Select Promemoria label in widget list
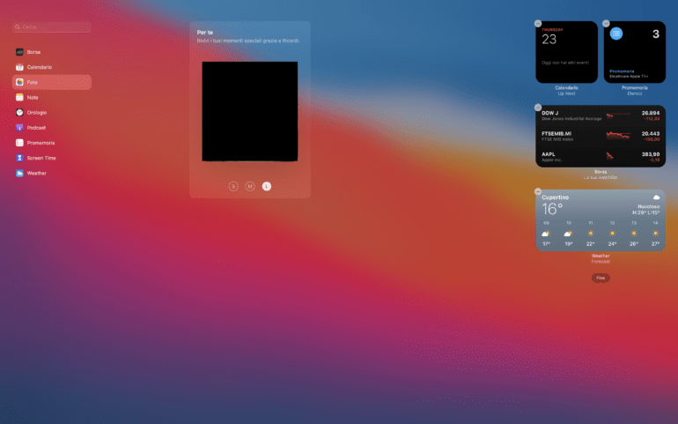678x424 pixels. tap(41, 143)
